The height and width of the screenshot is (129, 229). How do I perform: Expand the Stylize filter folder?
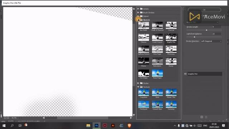[138, 83]
